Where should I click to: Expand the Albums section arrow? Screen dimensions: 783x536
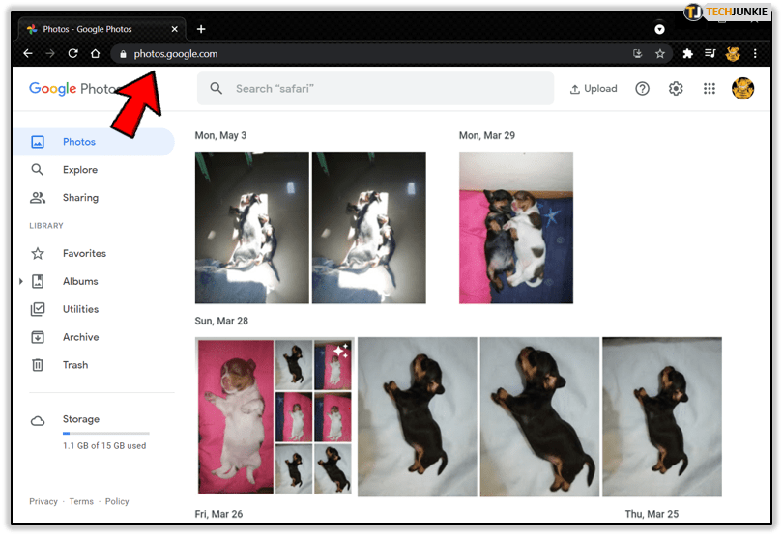click(x=21, y=281)
